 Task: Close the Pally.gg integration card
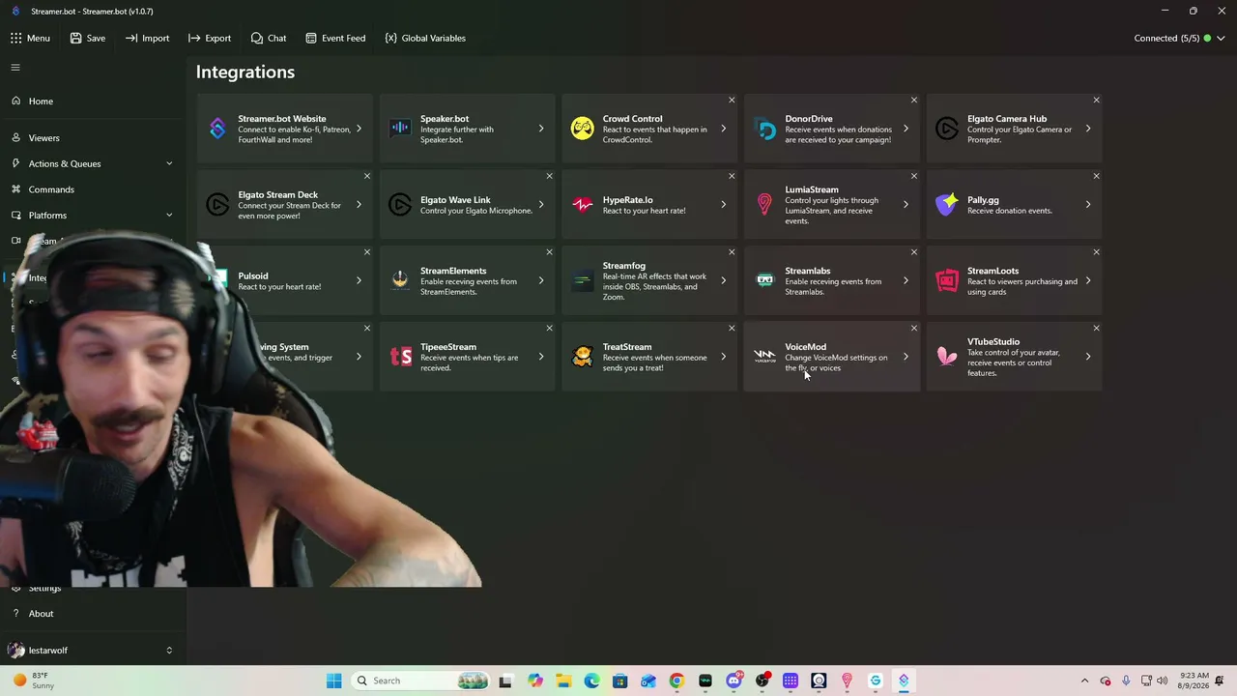(1096, 176)
